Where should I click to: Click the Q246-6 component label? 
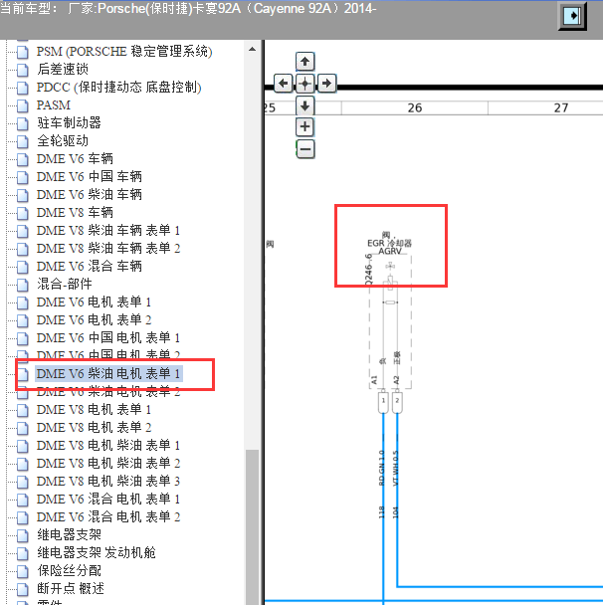(x=369, y=270)
